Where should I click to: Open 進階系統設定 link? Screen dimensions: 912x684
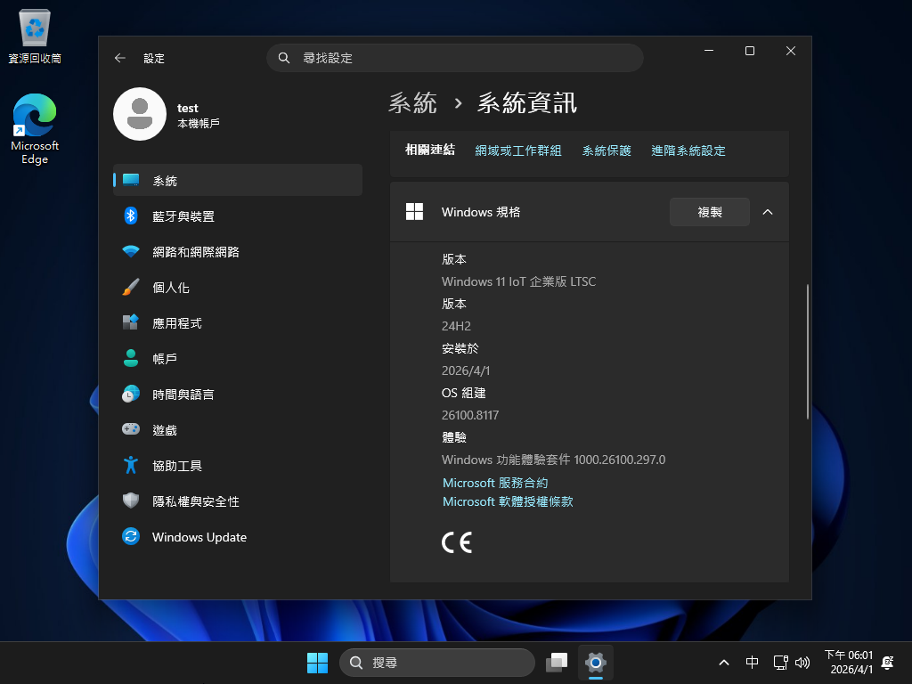tap(688, 151)
